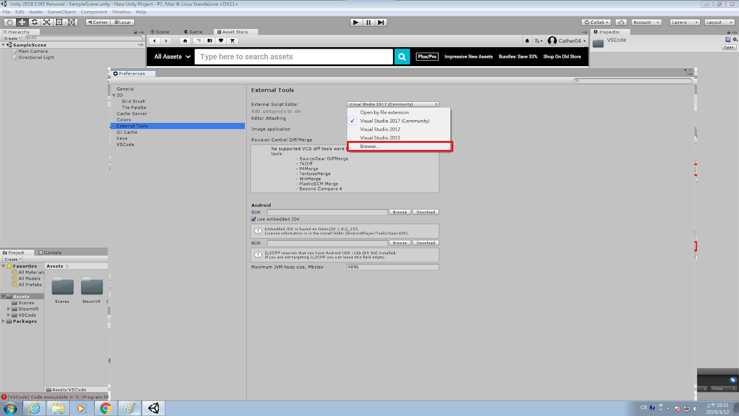Open the Component menu
Image resolution: width=739 pixels, height=416 pixels.
[x=94, y=12]
